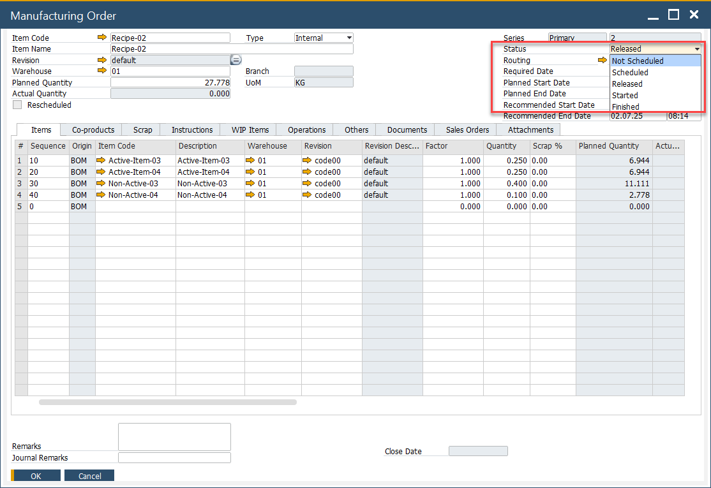Click the link arrow next to Item Code
Viewport: 711px width, 488px height.
tap(102, 38)
